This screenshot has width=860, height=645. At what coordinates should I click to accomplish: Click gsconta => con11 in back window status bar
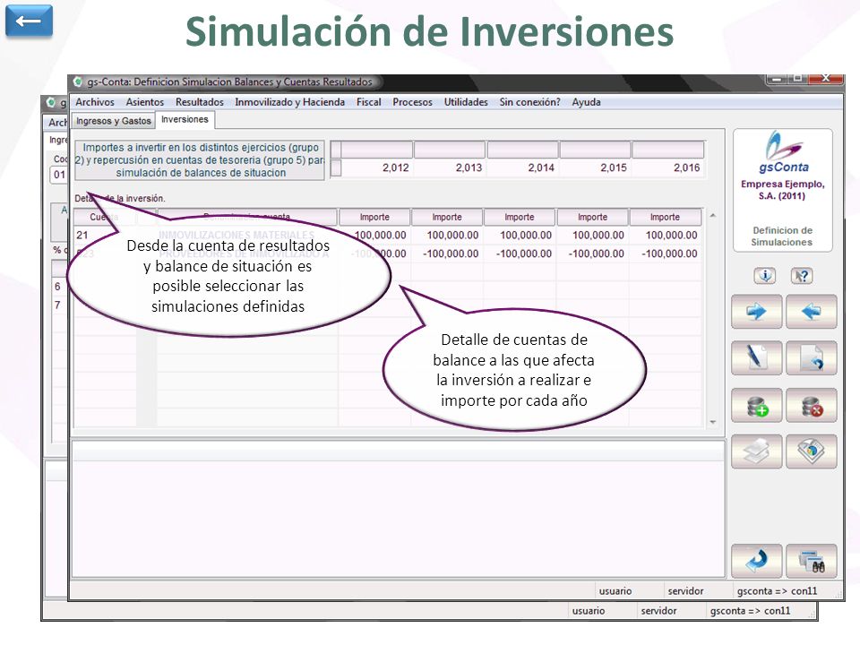tap(751, 611)
